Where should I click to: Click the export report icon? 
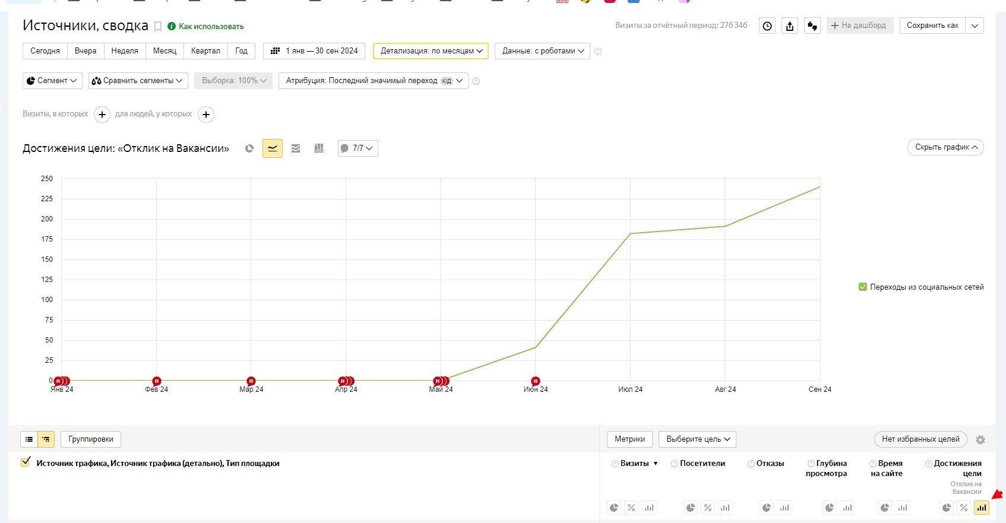coord(790,26)
